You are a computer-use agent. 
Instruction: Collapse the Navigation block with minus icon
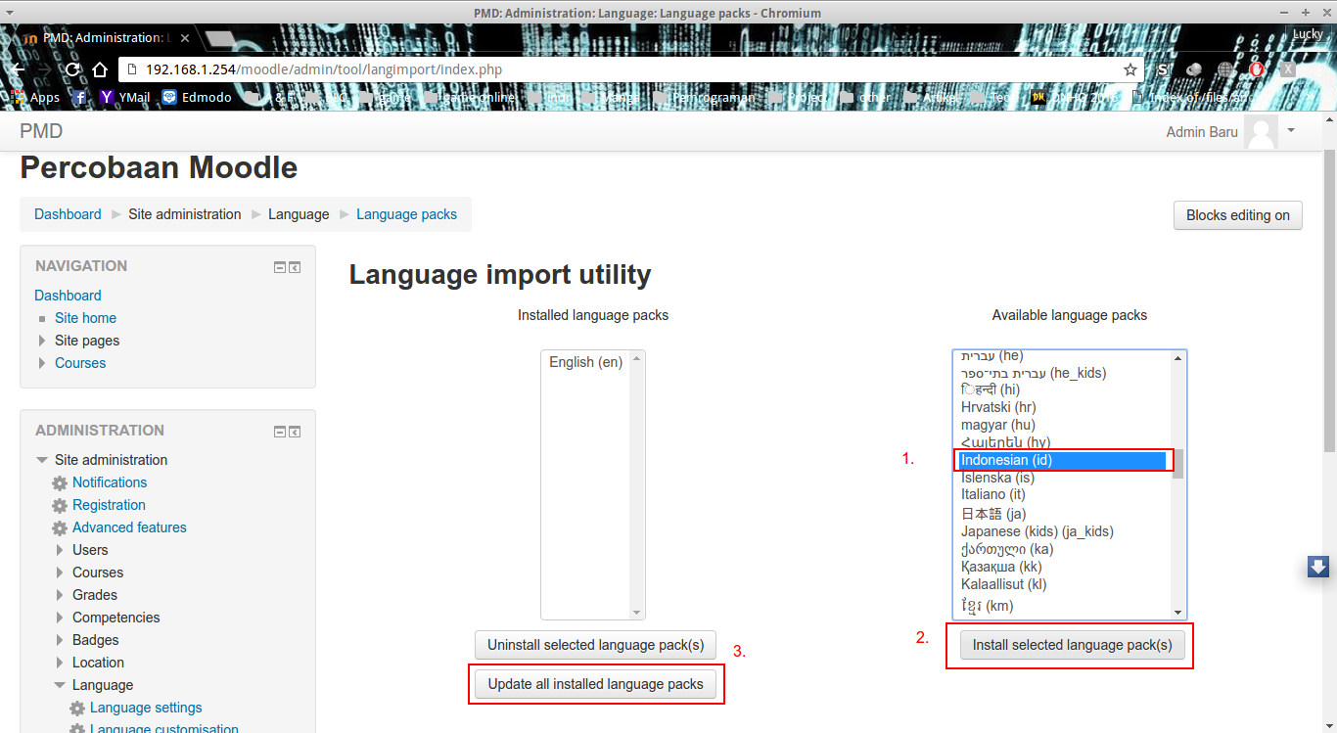(x=280, y=267)
